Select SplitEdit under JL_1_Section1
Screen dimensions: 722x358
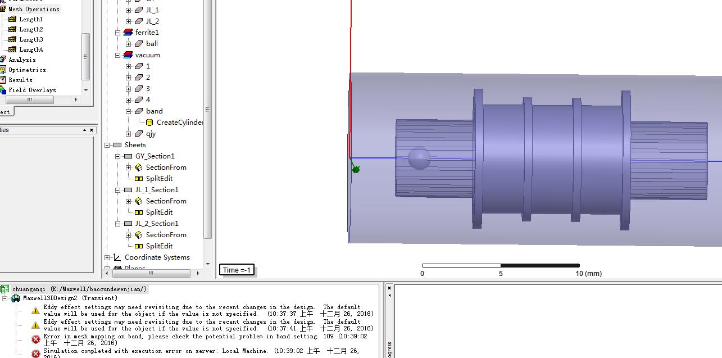click(x=160, y=212)
